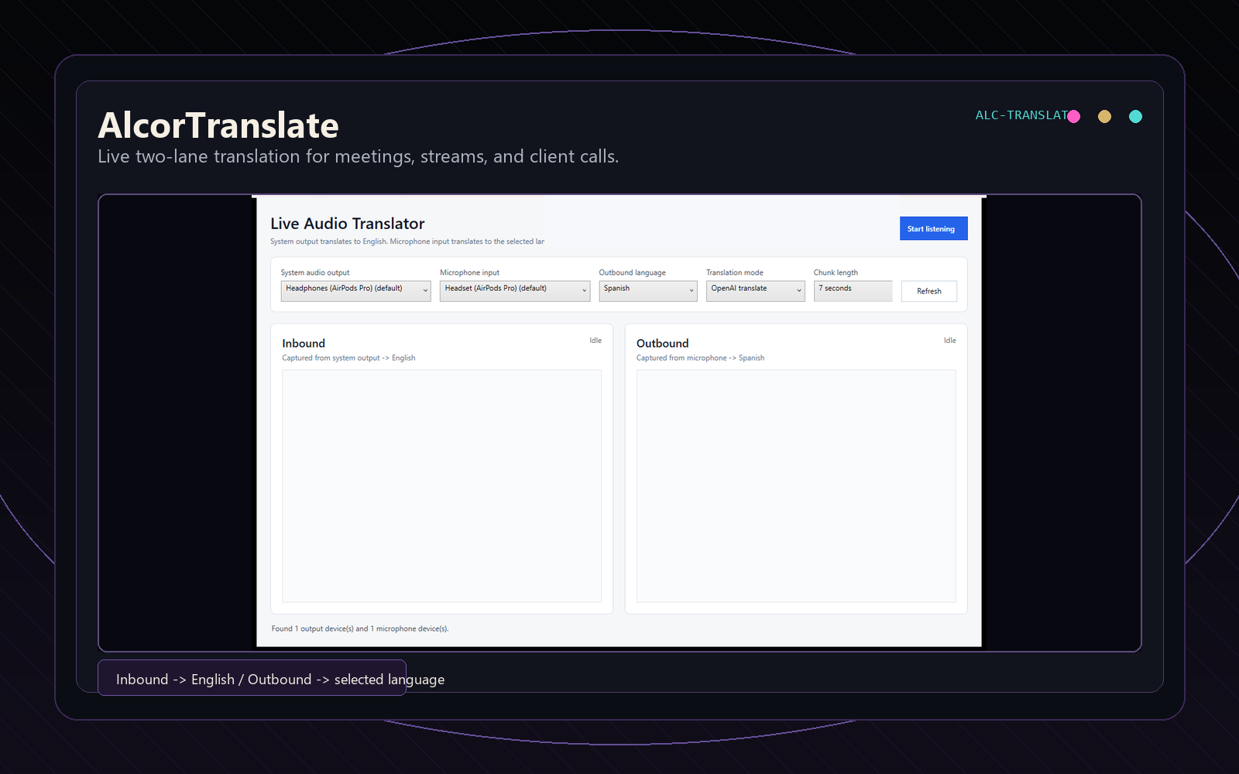Viewport: 1239px width, 774px height.
Task: Click the ALC-TRANSLAT label
Action: coord(1021,115)
